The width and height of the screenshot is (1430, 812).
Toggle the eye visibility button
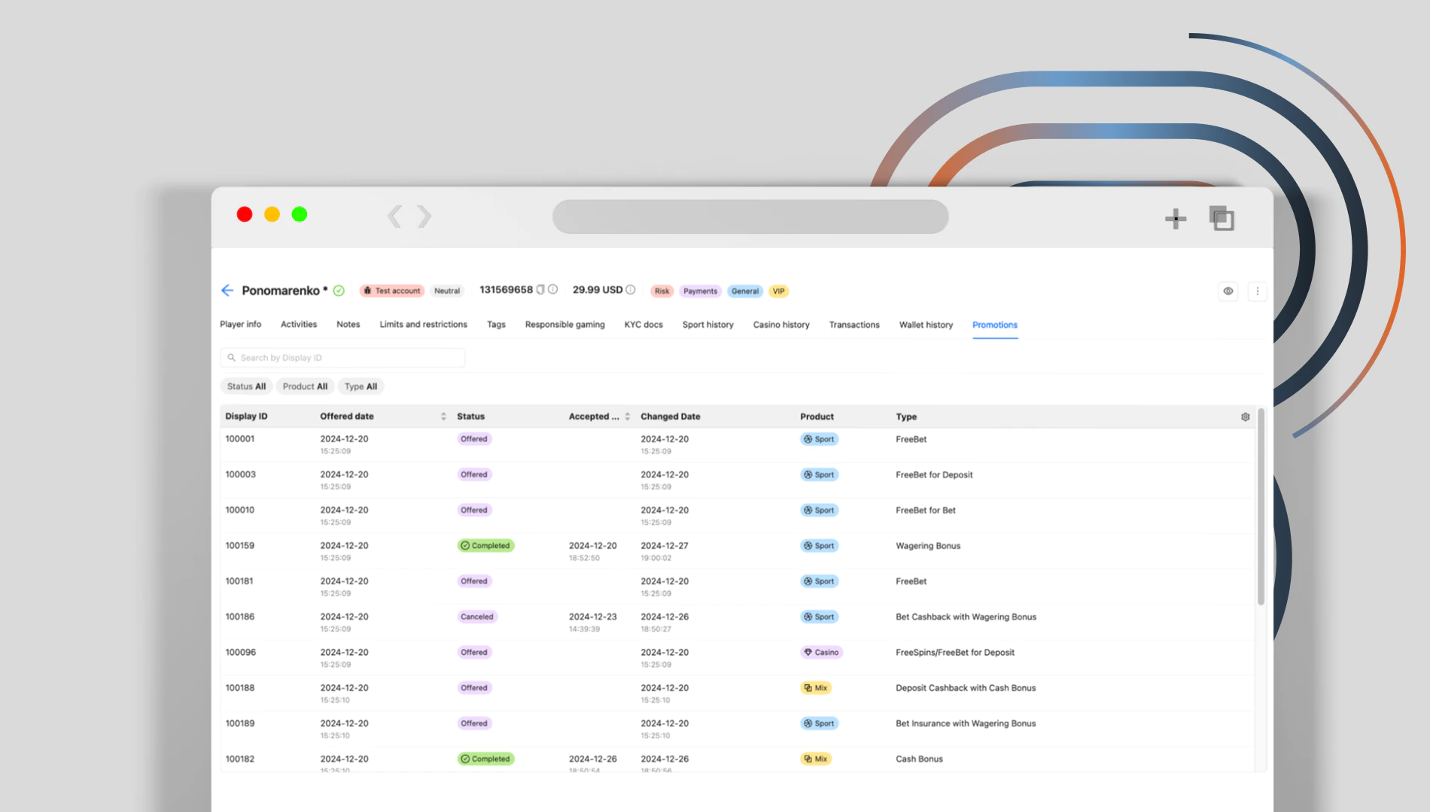1228,291
